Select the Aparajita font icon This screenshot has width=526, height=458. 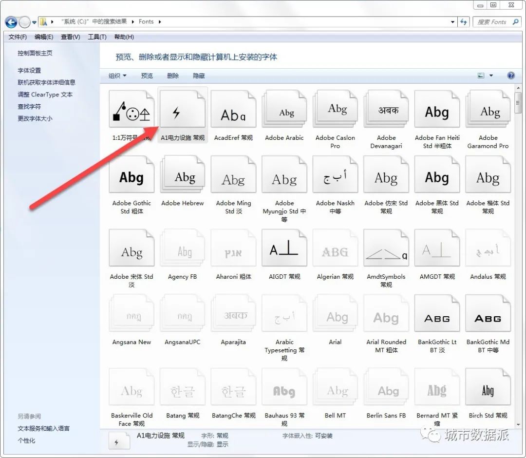[x=233, y=313]
